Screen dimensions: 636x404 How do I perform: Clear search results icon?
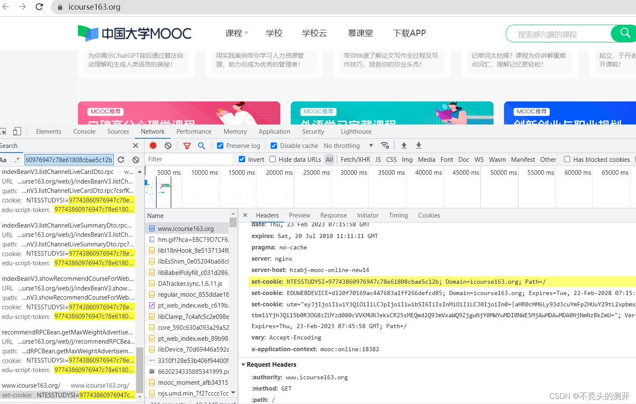coord(136,160)
